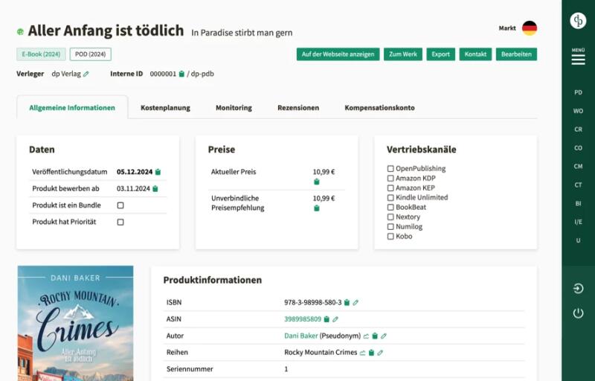This screenshot has height=381, width=595.
Task: Enable the Amazon KDP checkbox
Action: [x=390, y=179]
